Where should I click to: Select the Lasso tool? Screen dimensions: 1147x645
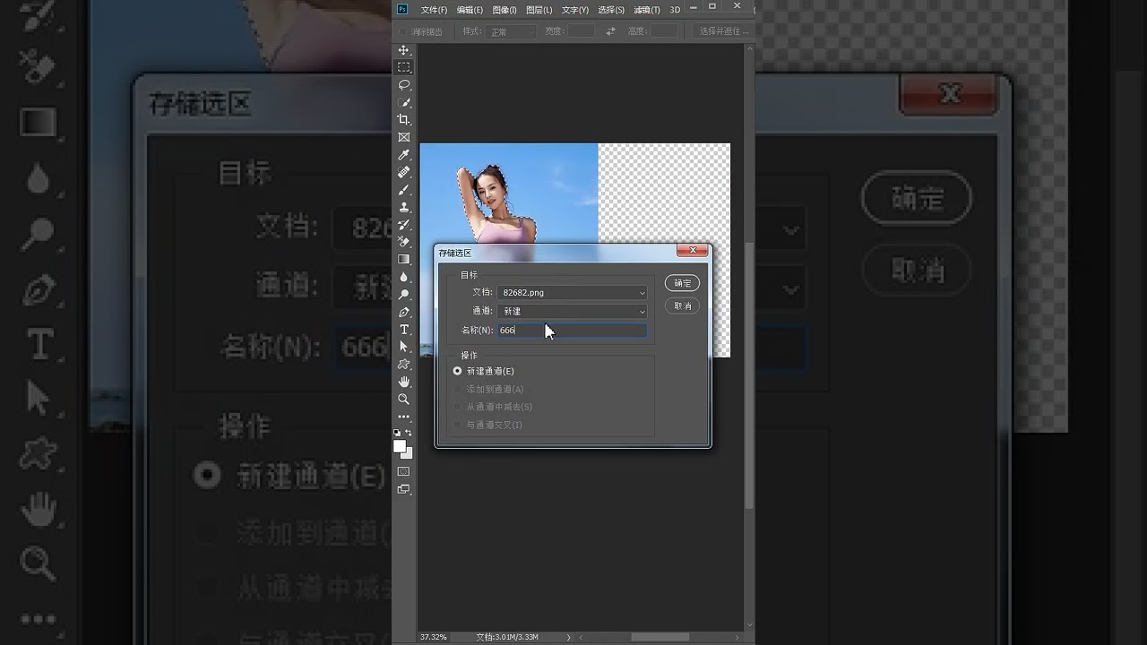coord(404,85)
